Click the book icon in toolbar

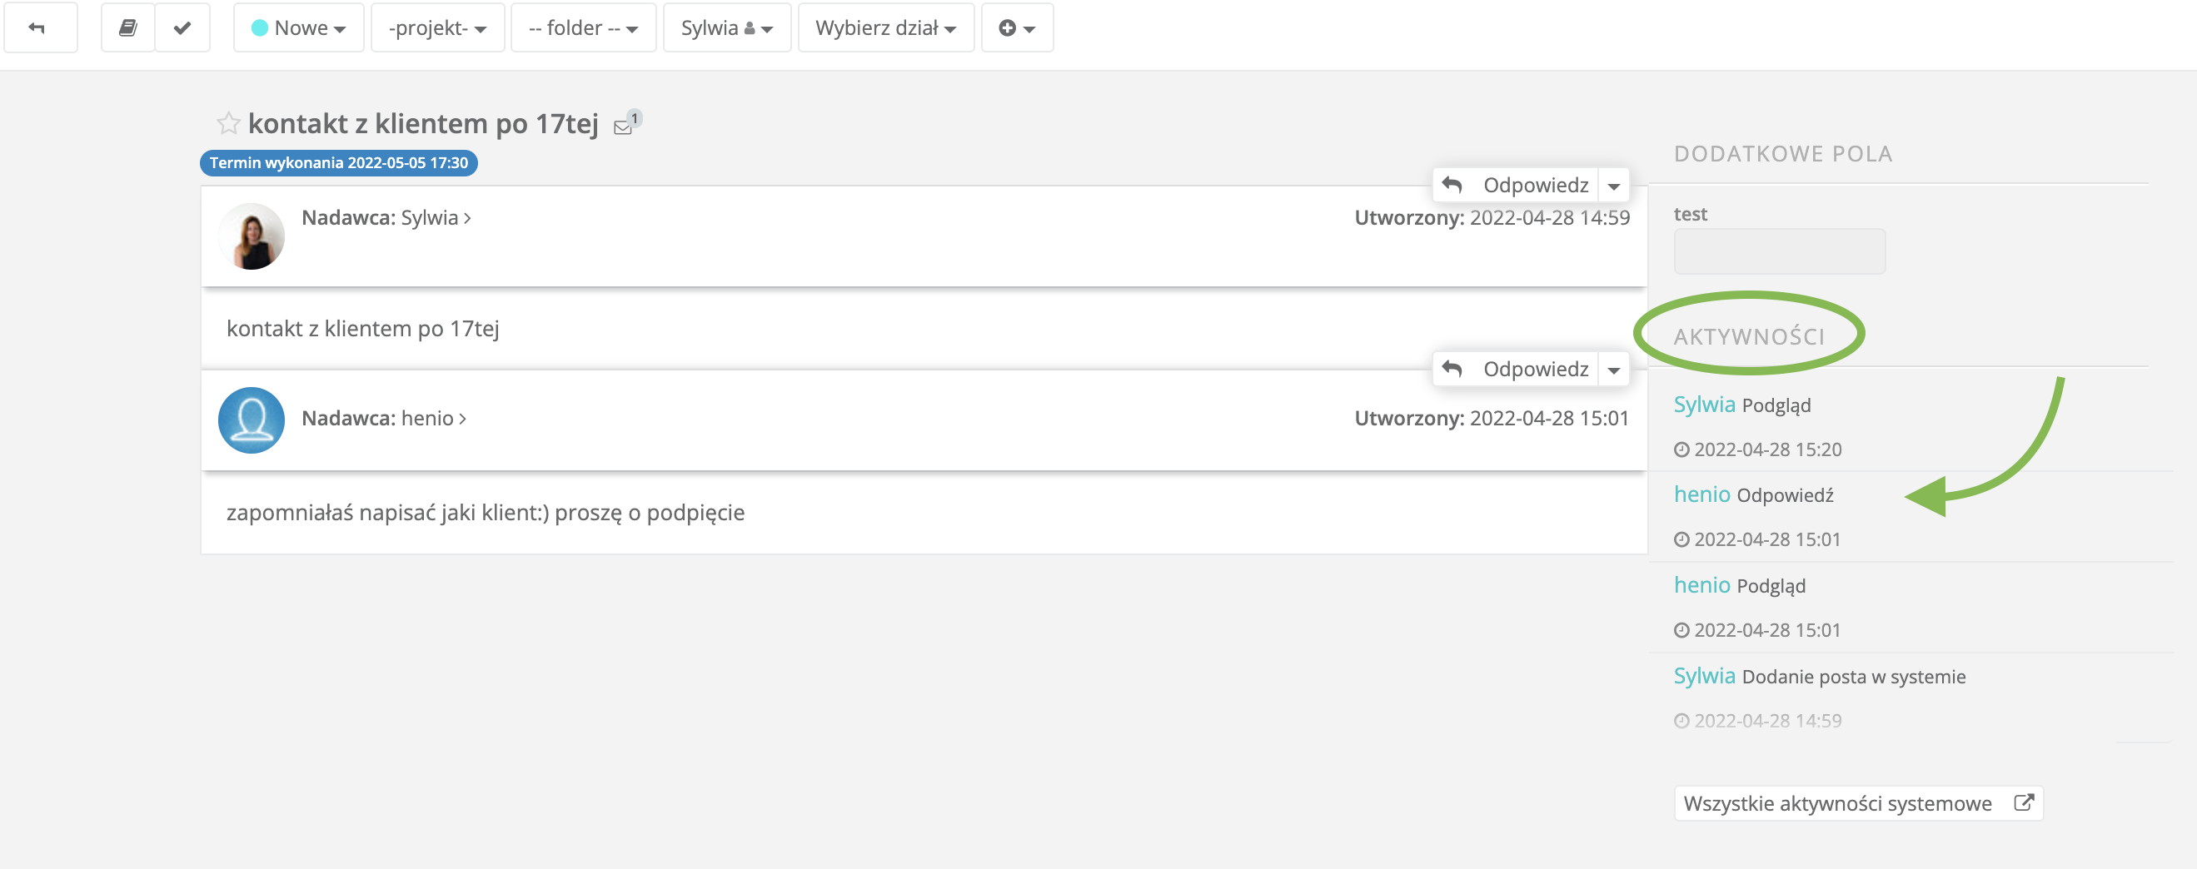[128, 28]
